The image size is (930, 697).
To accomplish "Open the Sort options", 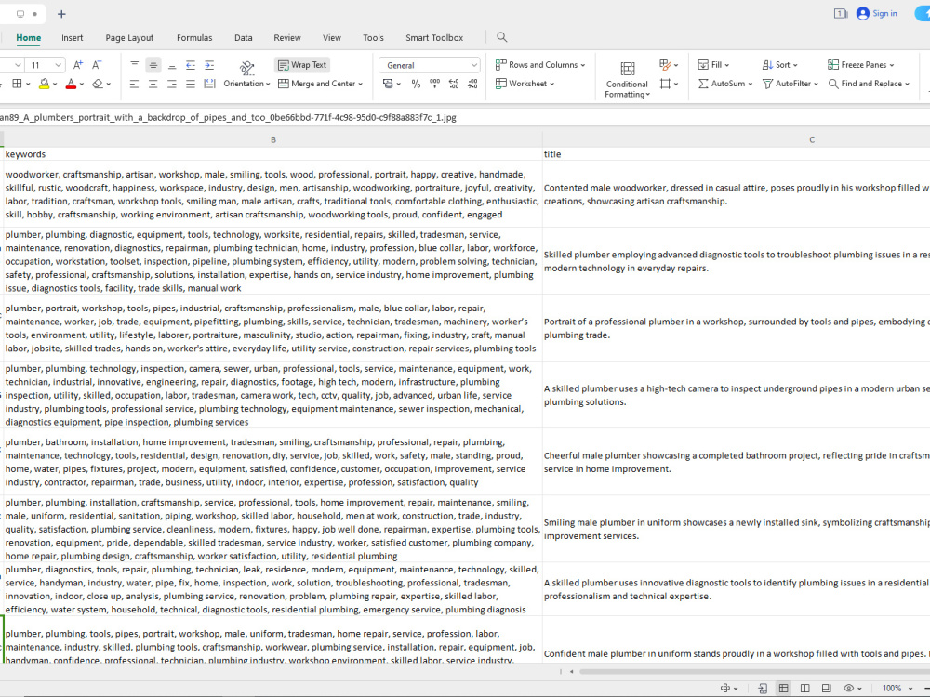I will [x=780, y=65].
